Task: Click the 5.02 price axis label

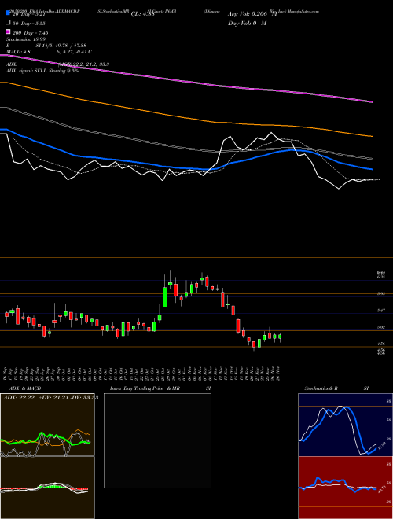Action: coord(380,327)
